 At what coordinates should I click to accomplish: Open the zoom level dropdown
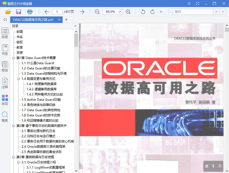[119, 12]
